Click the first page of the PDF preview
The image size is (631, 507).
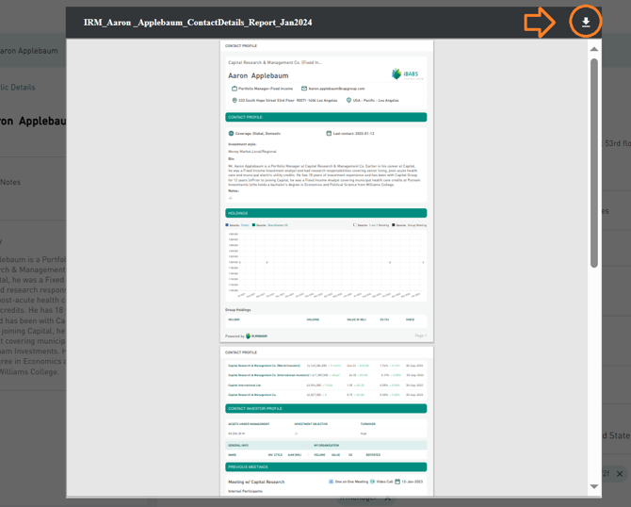pos(327,191)
